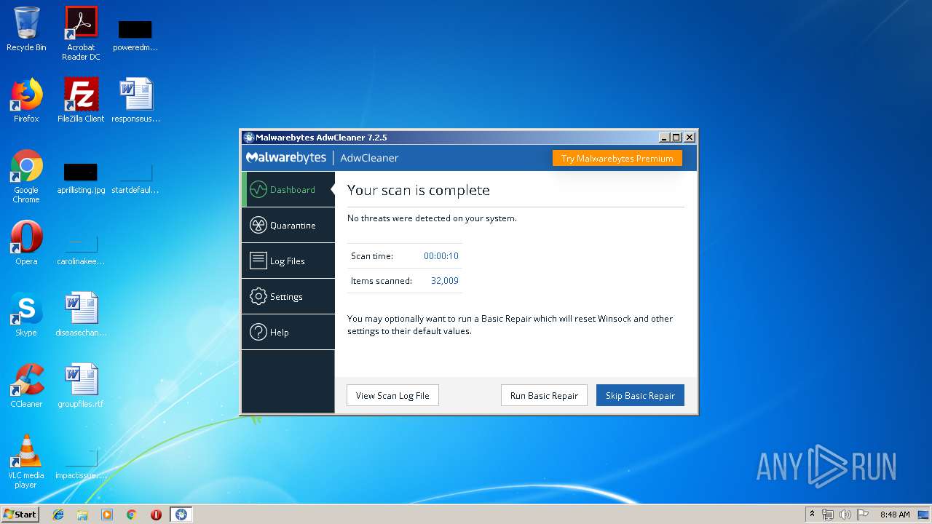The height and width of the screenshot is (524, 932).
Task: Select the Opera desktop shortcut
Action: point(26,243)
